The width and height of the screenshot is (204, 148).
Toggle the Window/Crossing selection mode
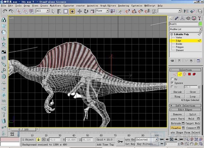pos(72,11)
